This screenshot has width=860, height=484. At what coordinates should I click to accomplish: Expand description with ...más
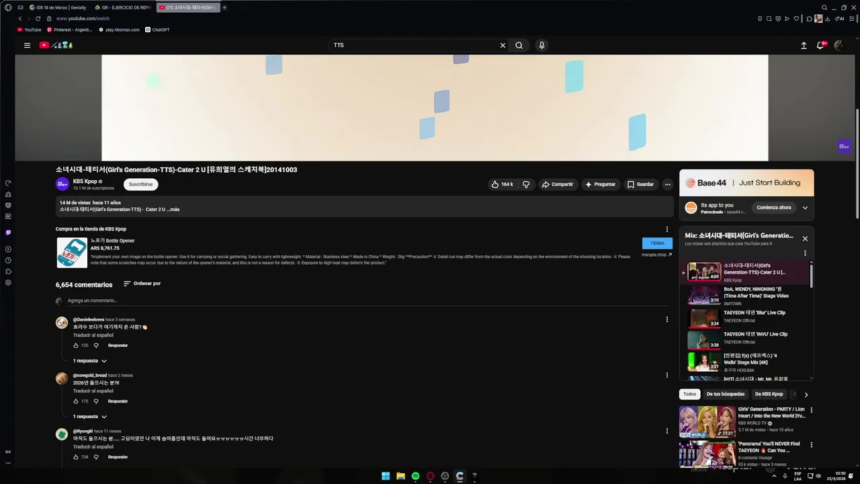(x=173, y=209)
